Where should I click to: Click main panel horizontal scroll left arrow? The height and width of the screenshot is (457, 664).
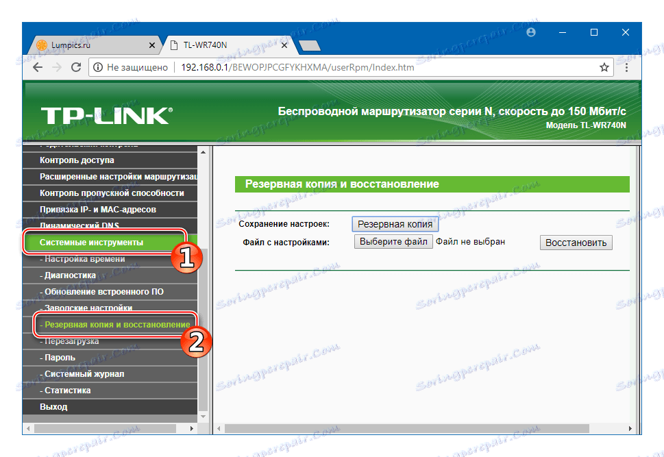(x=219, y=429)
